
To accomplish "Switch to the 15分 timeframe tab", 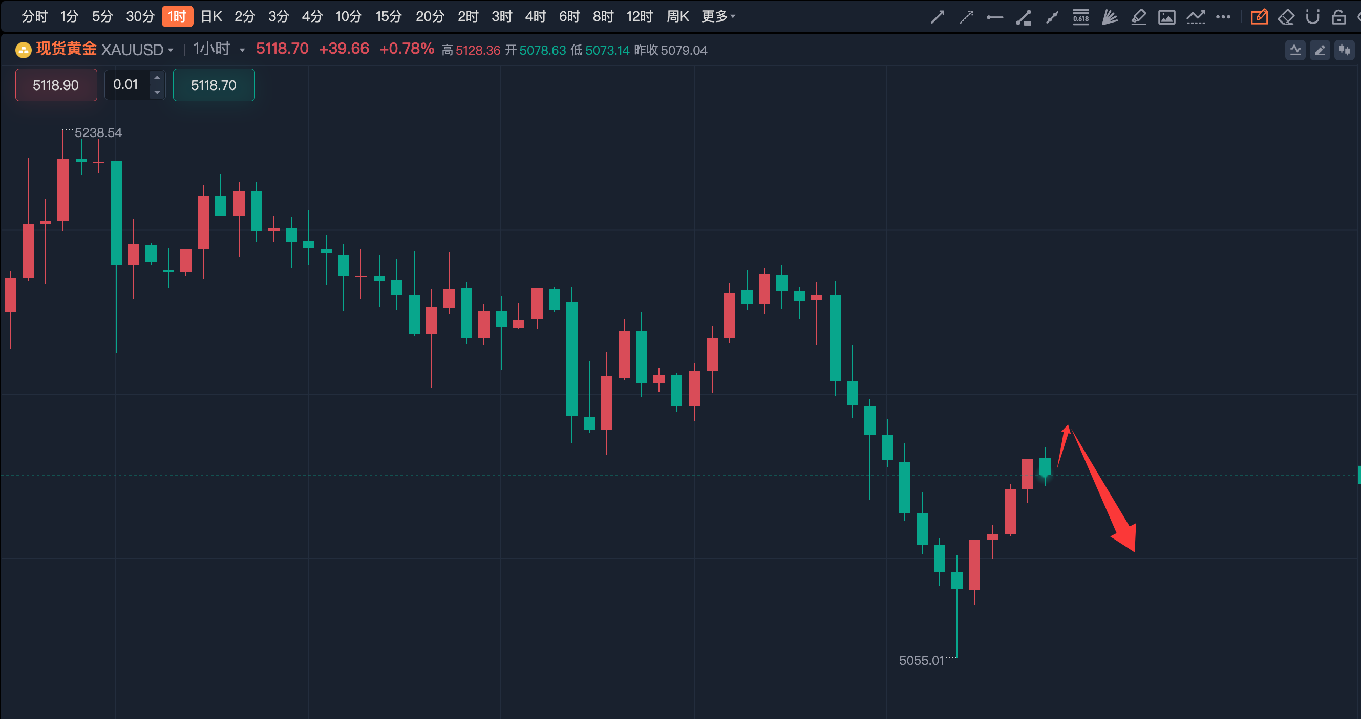I will pyautogui.click(x=388, y=16).
